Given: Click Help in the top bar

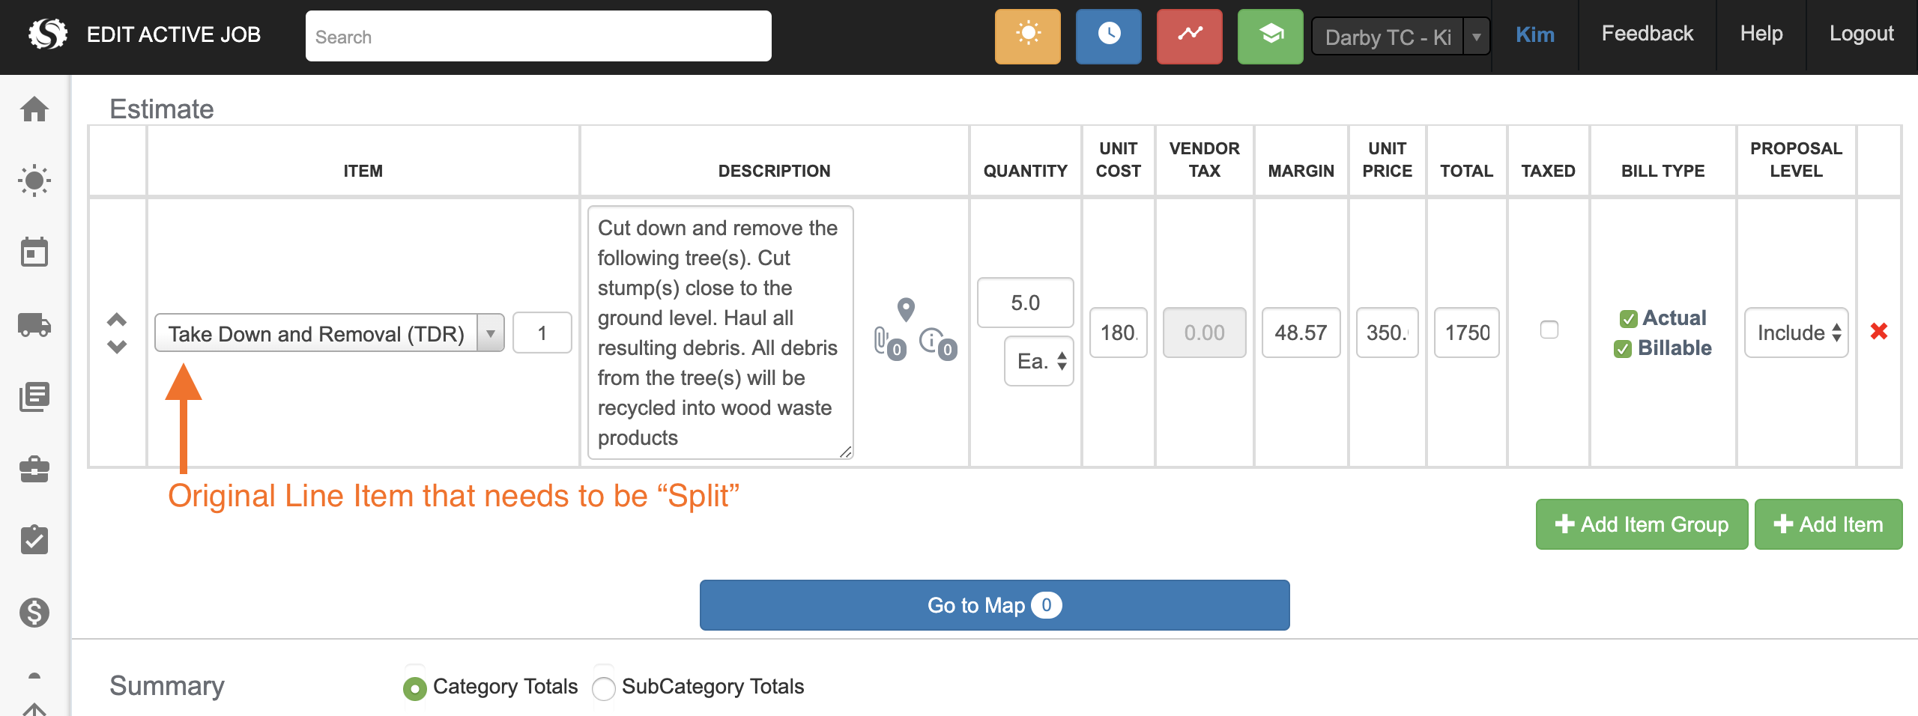Looking at the screenshot, I should pos(1761,34).
